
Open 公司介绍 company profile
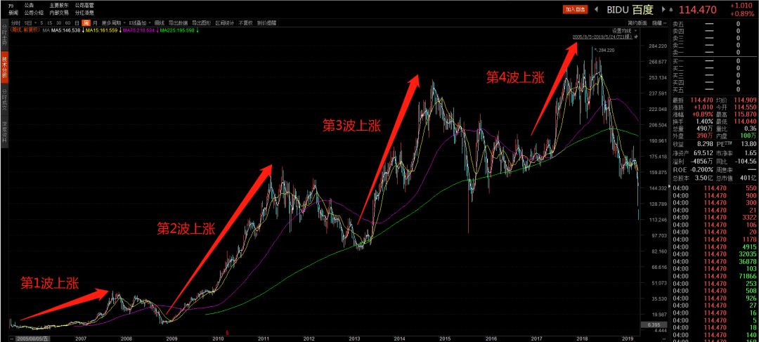34,13
